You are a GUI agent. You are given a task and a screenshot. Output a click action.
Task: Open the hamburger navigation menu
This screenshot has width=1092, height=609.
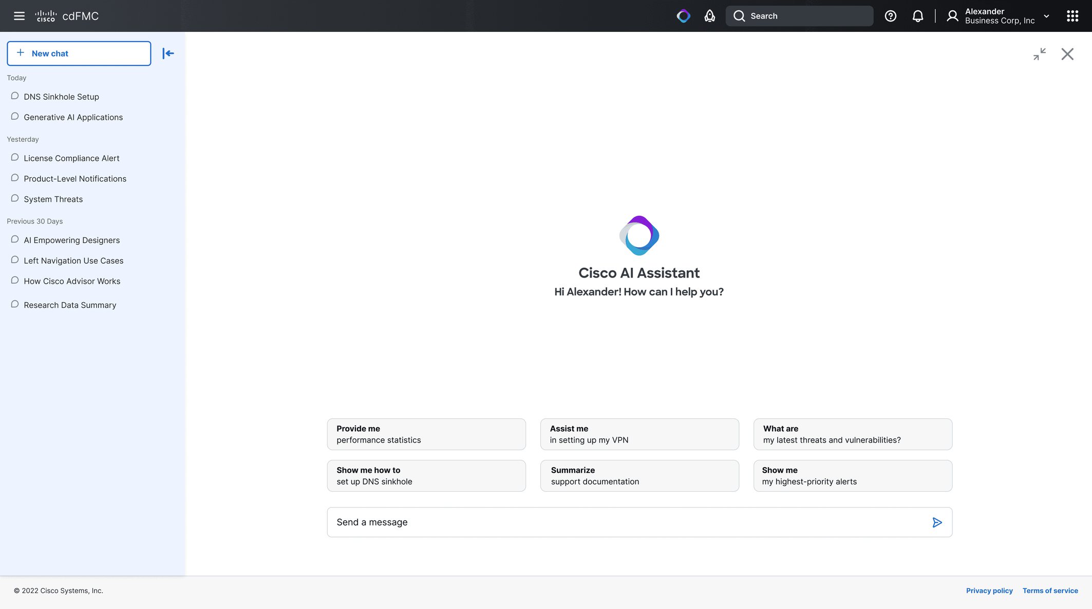point(19,16)
